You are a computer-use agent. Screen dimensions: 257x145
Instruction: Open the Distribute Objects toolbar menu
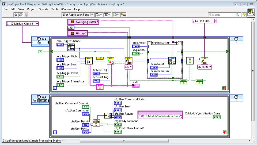107,15
